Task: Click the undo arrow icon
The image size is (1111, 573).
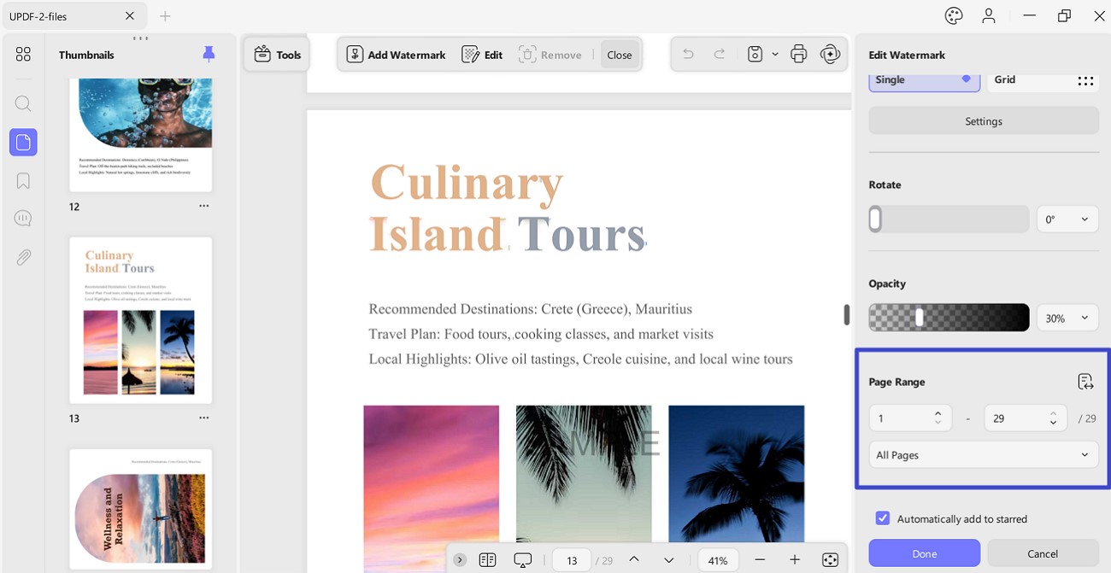Action: pyautogui.click(x=688, y=55)
